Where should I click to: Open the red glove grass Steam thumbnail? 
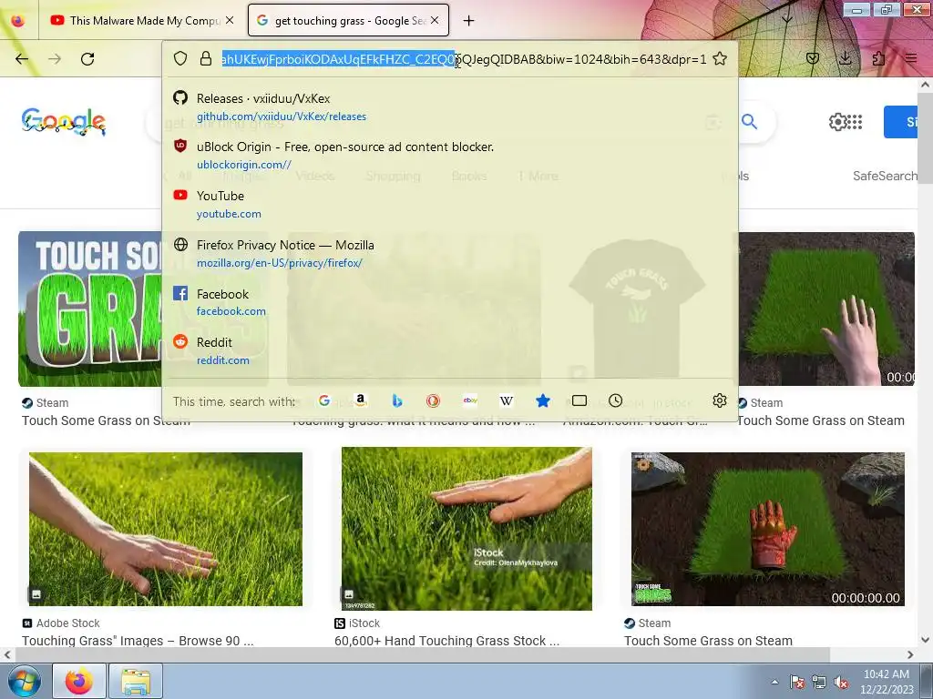[767, 529]
